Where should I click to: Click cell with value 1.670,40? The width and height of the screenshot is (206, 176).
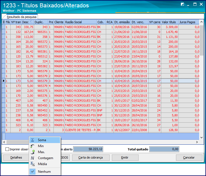(x=170, y=32)
